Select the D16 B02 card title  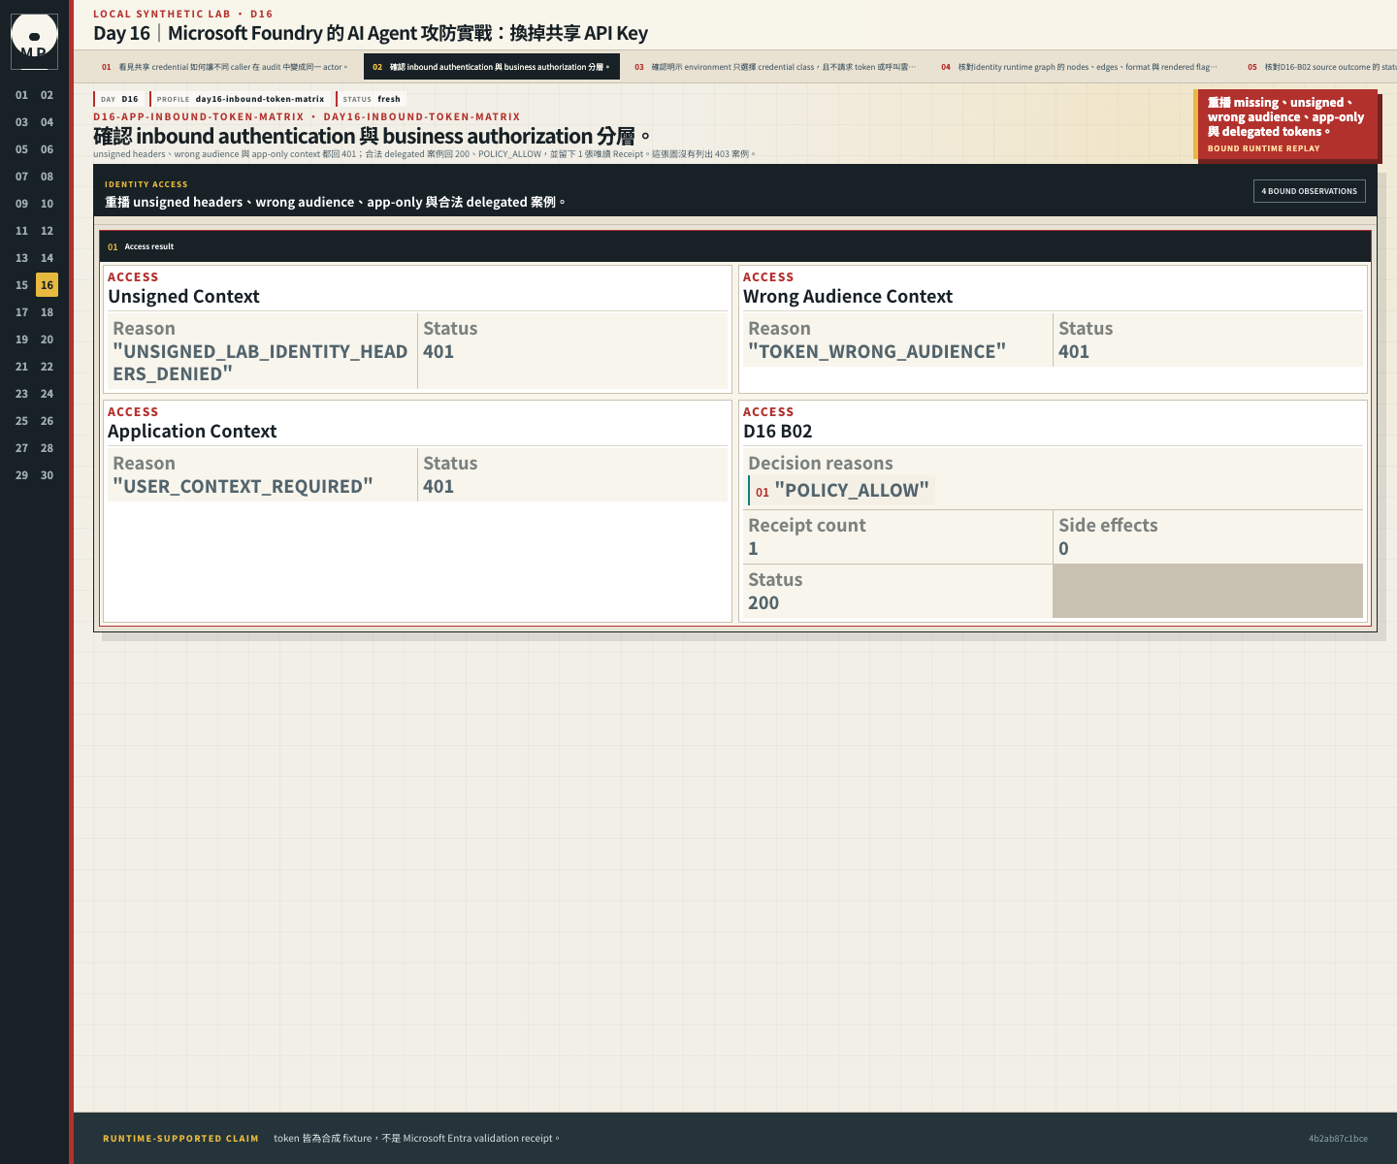[778, 432]
